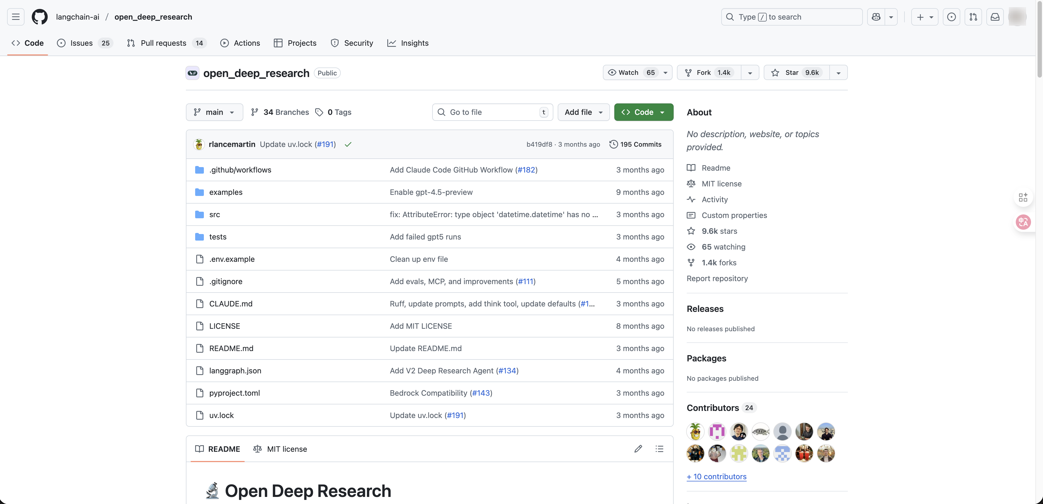Image resolution: width=1043 pixels, height=504 pixels.
Task: Open the create new plus dropdown
Action: click(925, 17)
